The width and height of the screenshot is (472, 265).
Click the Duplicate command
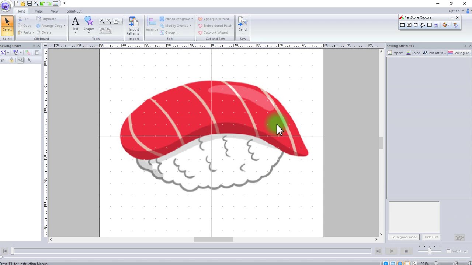46,19
